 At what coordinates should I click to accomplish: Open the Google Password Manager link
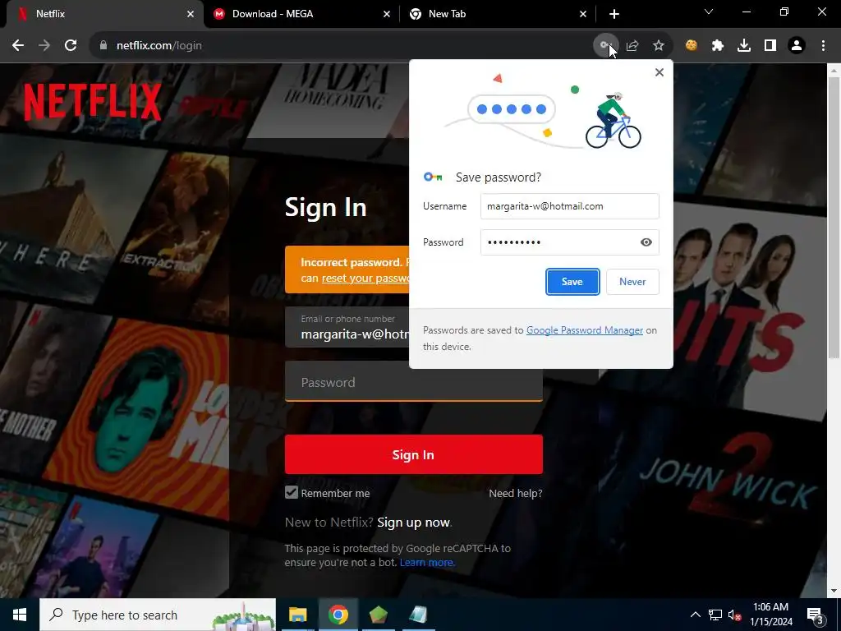[585, 330]
